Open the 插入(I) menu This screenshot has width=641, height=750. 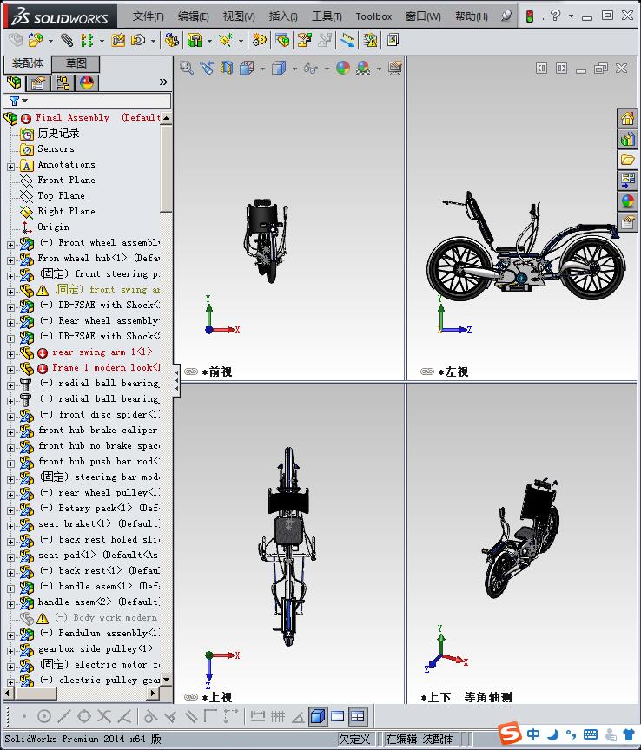point(283,16)
